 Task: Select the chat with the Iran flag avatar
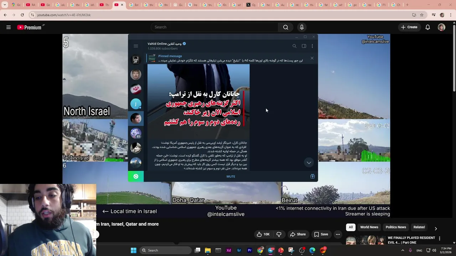pyautogui.click(x=136, y=89)
